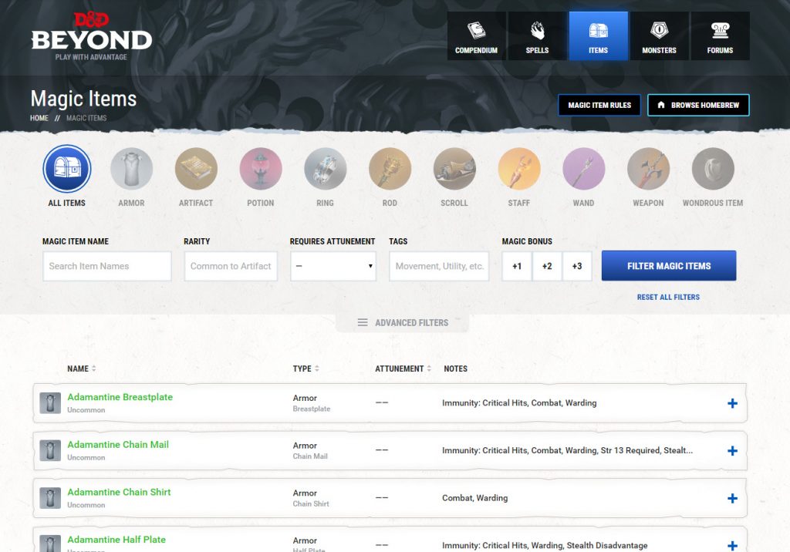The image size is (790, 552).
Task: Select the Armor category icon
Action: [x=131, y=170]
